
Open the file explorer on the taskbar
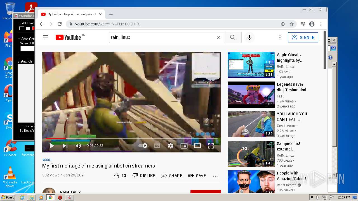point(32,197)
